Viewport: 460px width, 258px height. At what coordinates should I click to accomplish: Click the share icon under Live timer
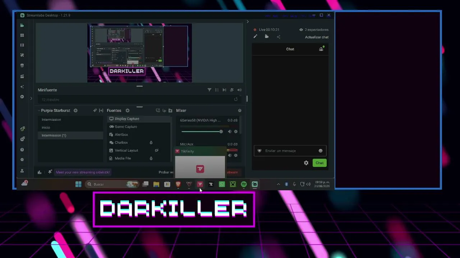pos(279,37)
